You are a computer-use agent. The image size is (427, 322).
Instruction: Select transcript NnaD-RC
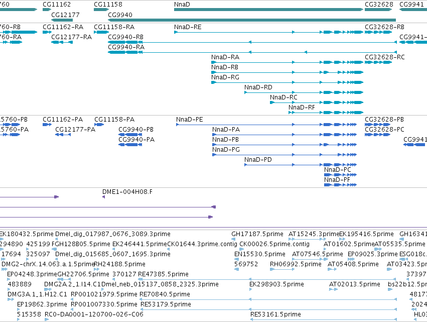(x=283, y=97)
